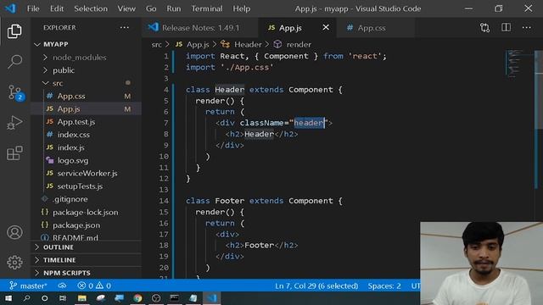Open the Edit menu
This screenshot has height=305, width=543.
click(57, 8)
